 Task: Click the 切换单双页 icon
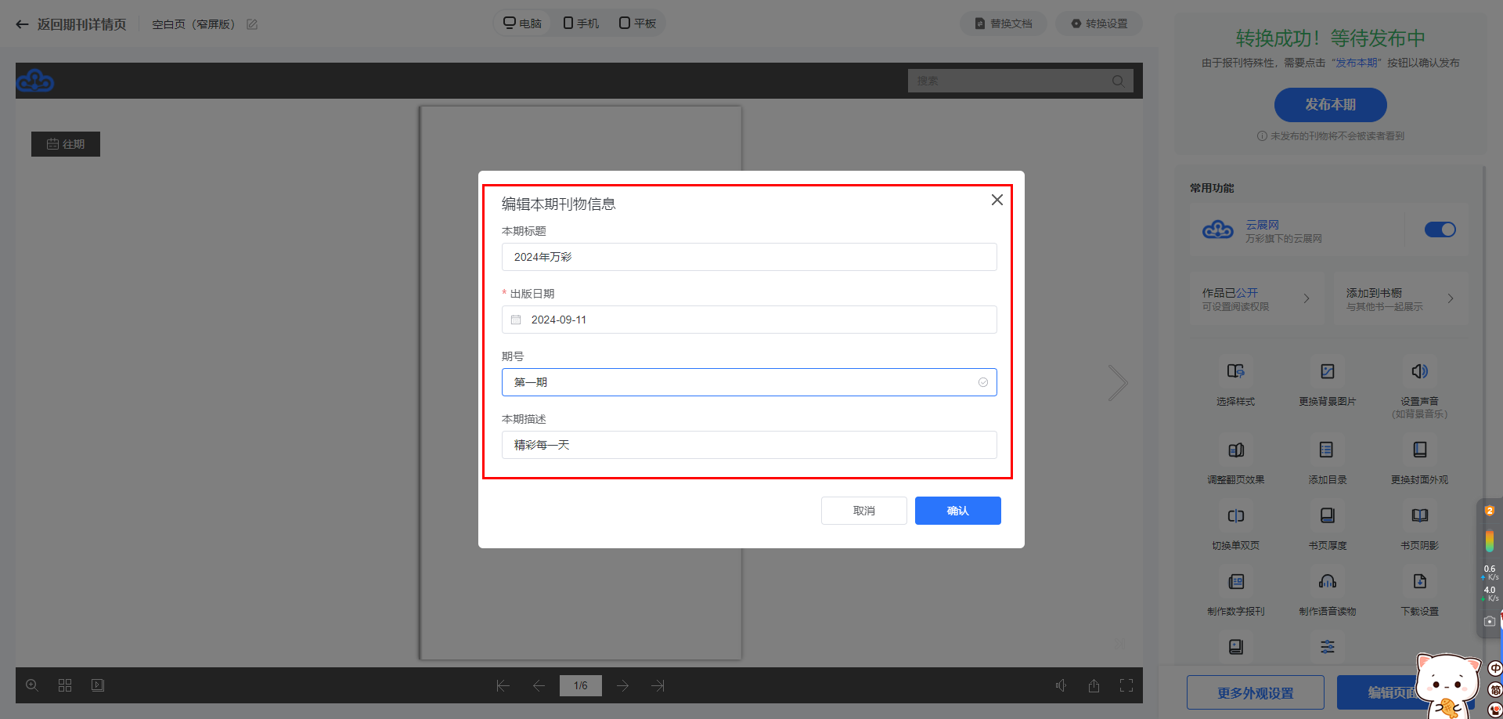tap(1235, 516)
